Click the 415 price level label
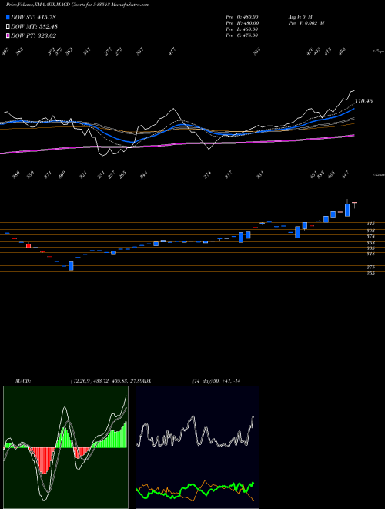This screenshot has width=385, height=509. pos(370,224)
